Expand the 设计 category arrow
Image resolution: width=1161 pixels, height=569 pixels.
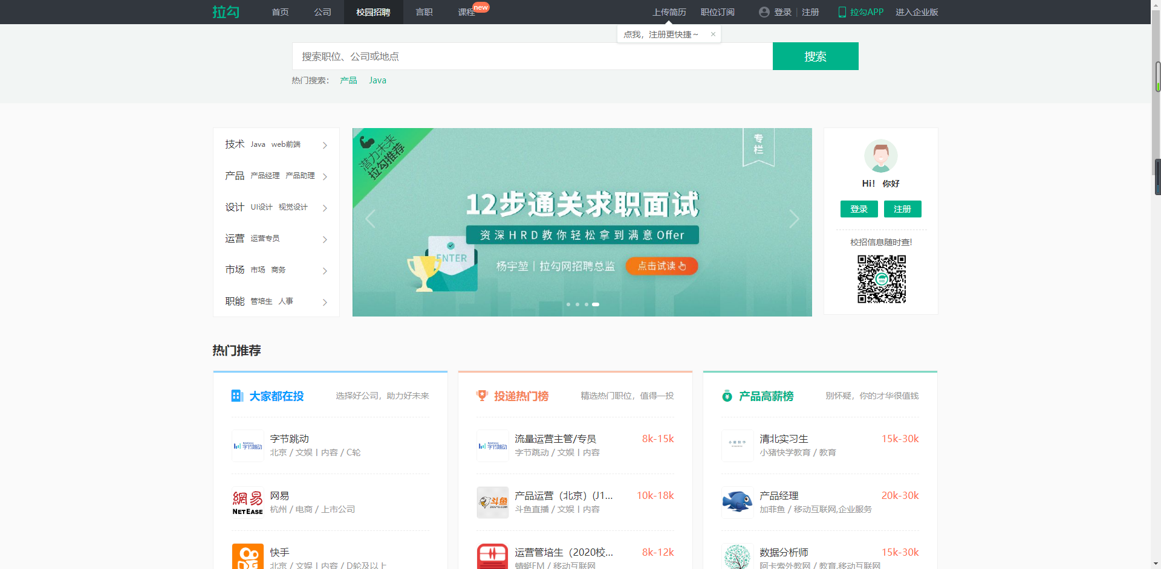point(325,208)
